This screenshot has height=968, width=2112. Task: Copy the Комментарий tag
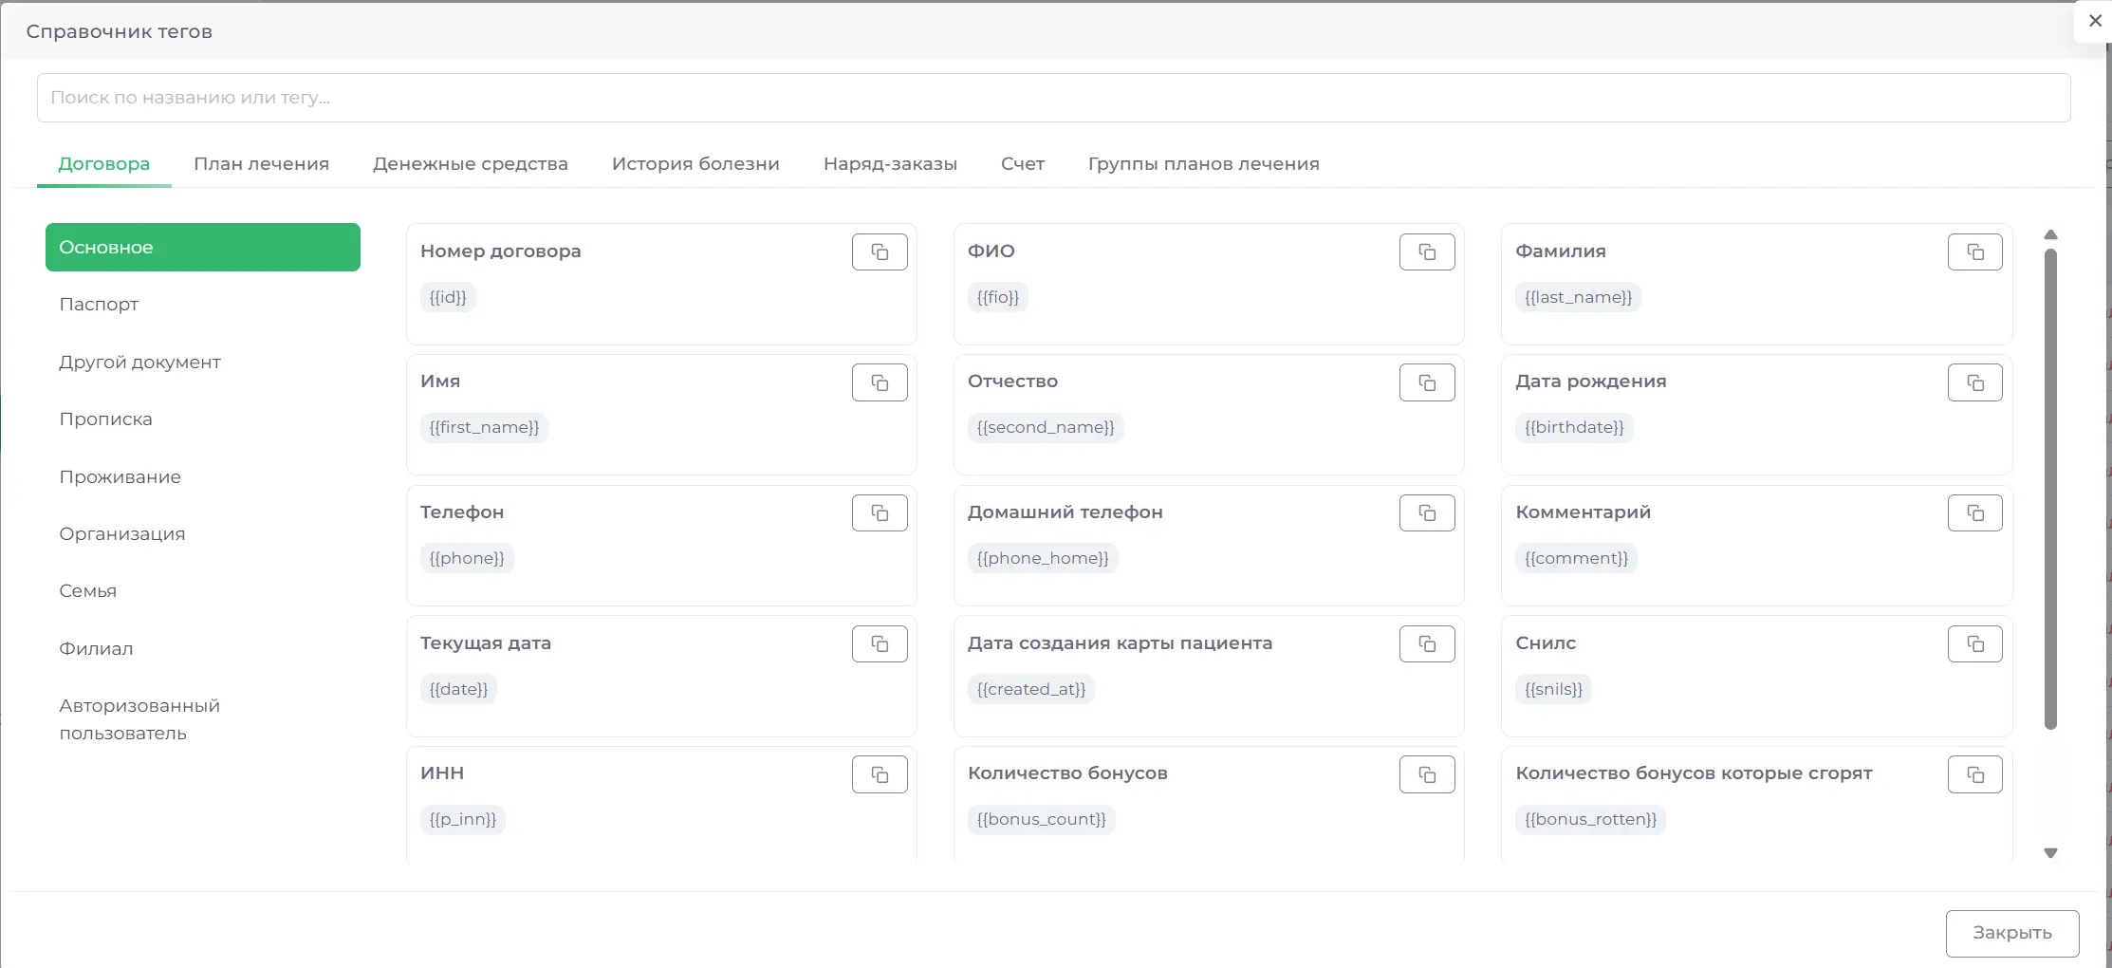tap(1974, 513)
